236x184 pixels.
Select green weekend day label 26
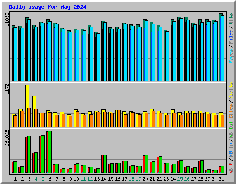[187, 179]
